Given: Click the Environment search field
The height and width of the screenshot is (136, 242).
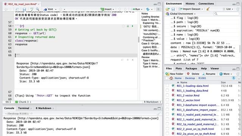Looking at the screenshot, I should coord(226,14).
